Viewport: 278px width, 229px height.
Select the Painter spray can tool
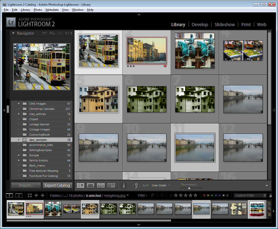(124, 185)
